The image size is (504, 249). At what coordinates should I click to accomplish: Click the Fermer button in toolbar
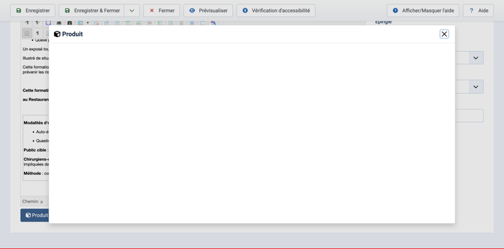tap(162, 11)
